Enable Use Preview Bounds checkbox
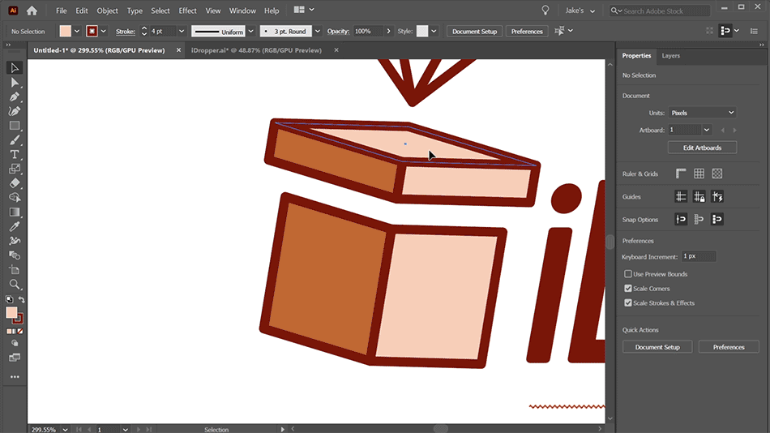Screen dimensions: 770x433 (628, 274)
